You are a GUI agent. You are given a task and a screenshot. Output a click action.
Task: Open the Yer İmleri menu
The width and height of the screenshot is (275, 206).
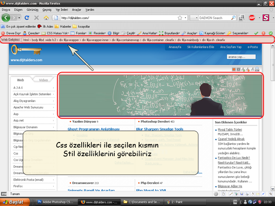click(63, 9)
